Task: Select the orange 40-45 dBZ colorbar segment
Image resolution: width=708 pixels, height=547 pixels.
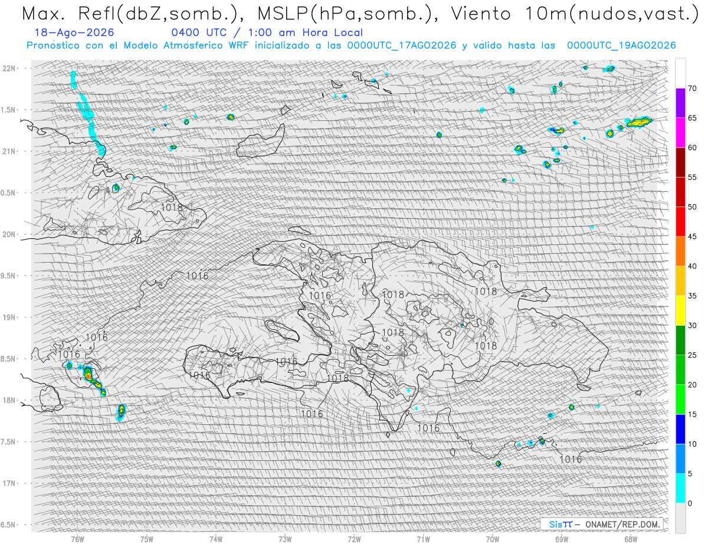Action: click(x=680, y=251)
